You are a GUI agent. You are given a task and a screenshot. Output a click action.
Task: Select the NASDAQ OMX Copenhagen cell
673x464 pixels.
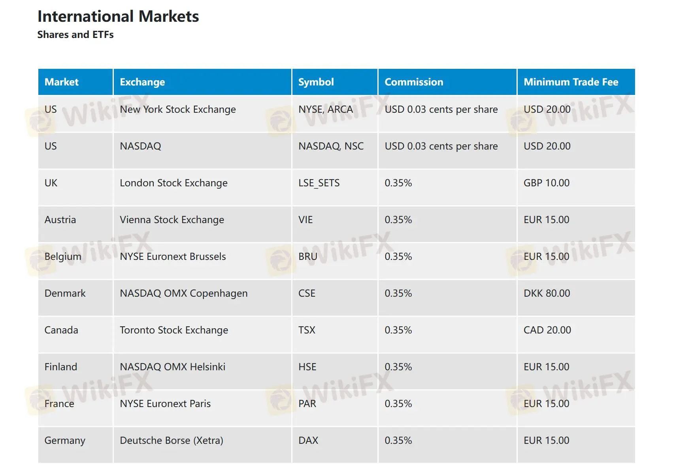pyautogui.click(x=184, y=294)
